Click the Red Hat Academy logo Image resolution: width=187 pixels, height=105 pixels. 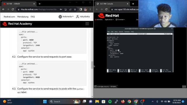[x=17, y=24]
